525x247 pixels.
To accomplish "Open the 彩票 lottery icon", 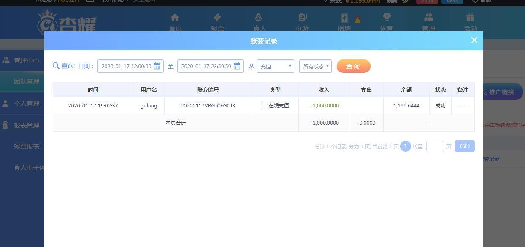I will pyautogui.click(x=217, y=18).
